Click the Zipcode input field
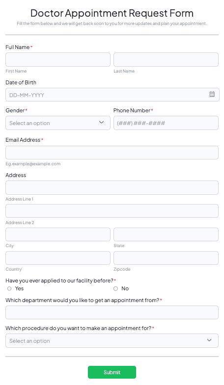 tap(166, 258)
